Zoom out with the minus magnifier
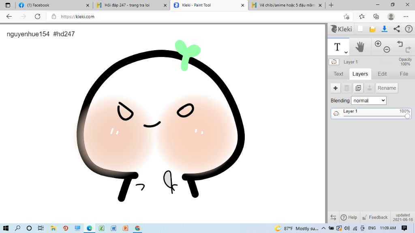 (387, 49)
